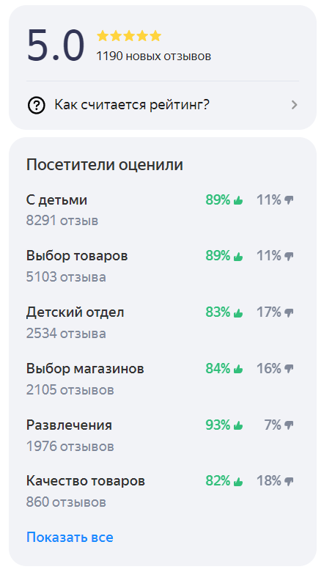This screenshot has width=324, height=572.
Task: Click thumbs-up icon for 'Выбор магазинов'
Action: (238, 369)
